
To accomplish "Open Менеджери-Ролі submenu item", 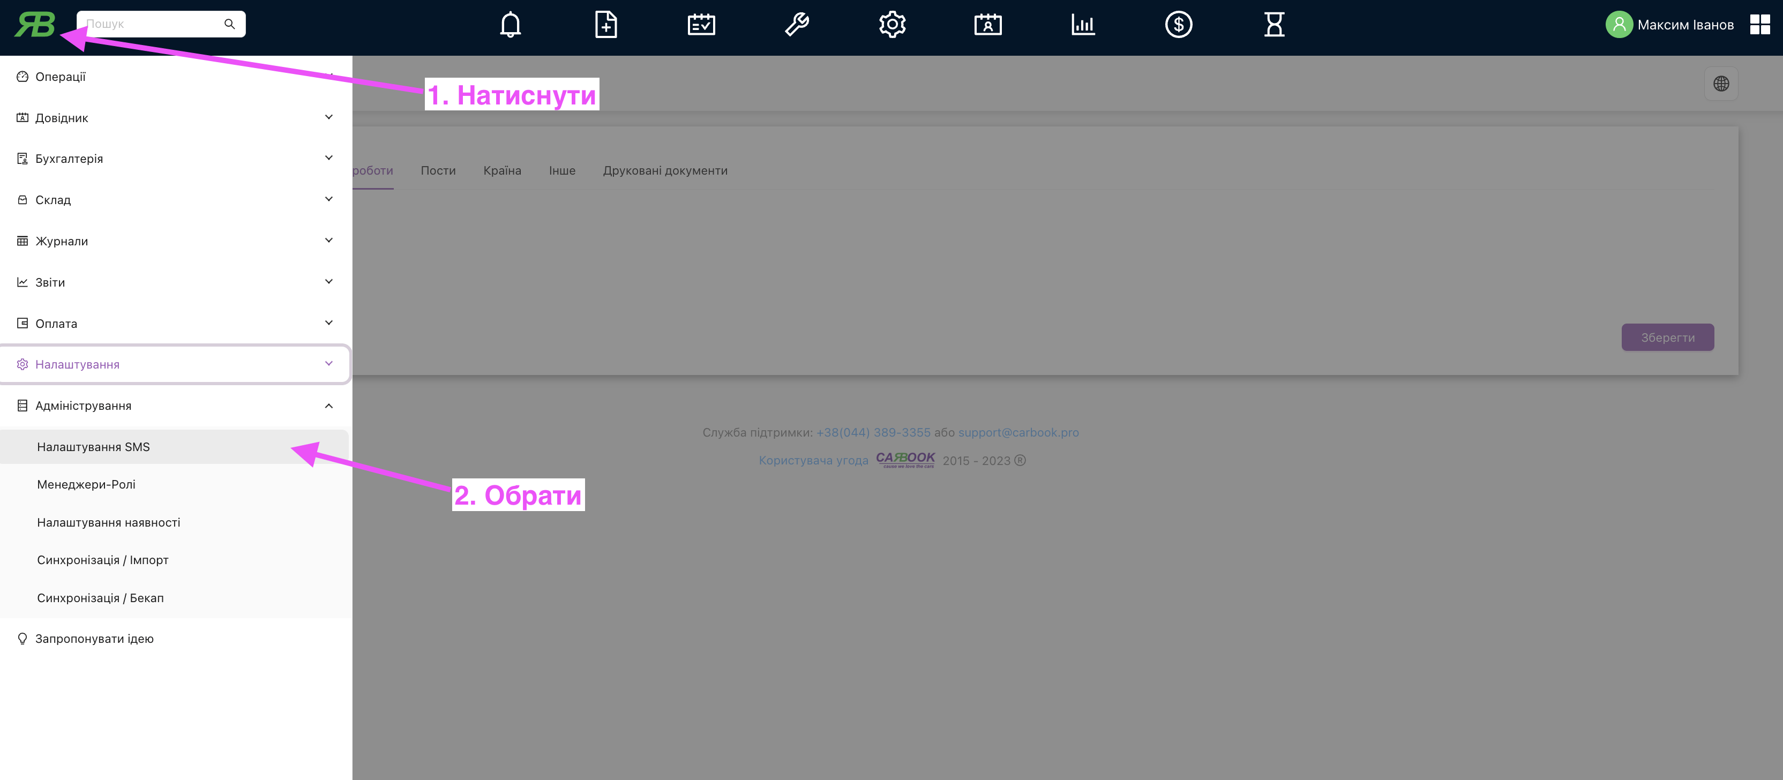I will click(x=86, y=484).
